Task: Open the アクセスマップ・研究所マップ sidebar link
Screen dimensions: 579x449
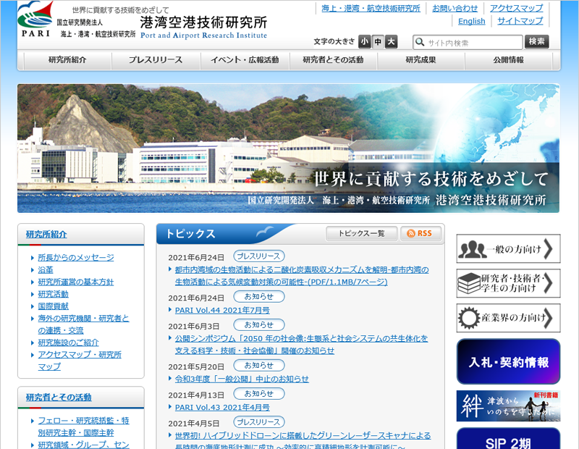Action: tap(80, 361)
